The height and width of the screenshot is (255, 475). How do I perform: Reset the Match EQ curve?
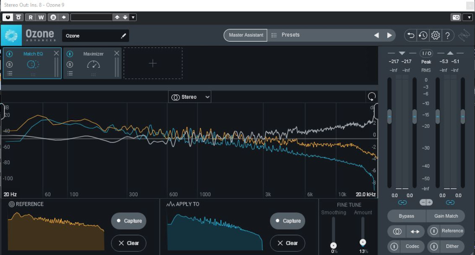tap(372, 97)
